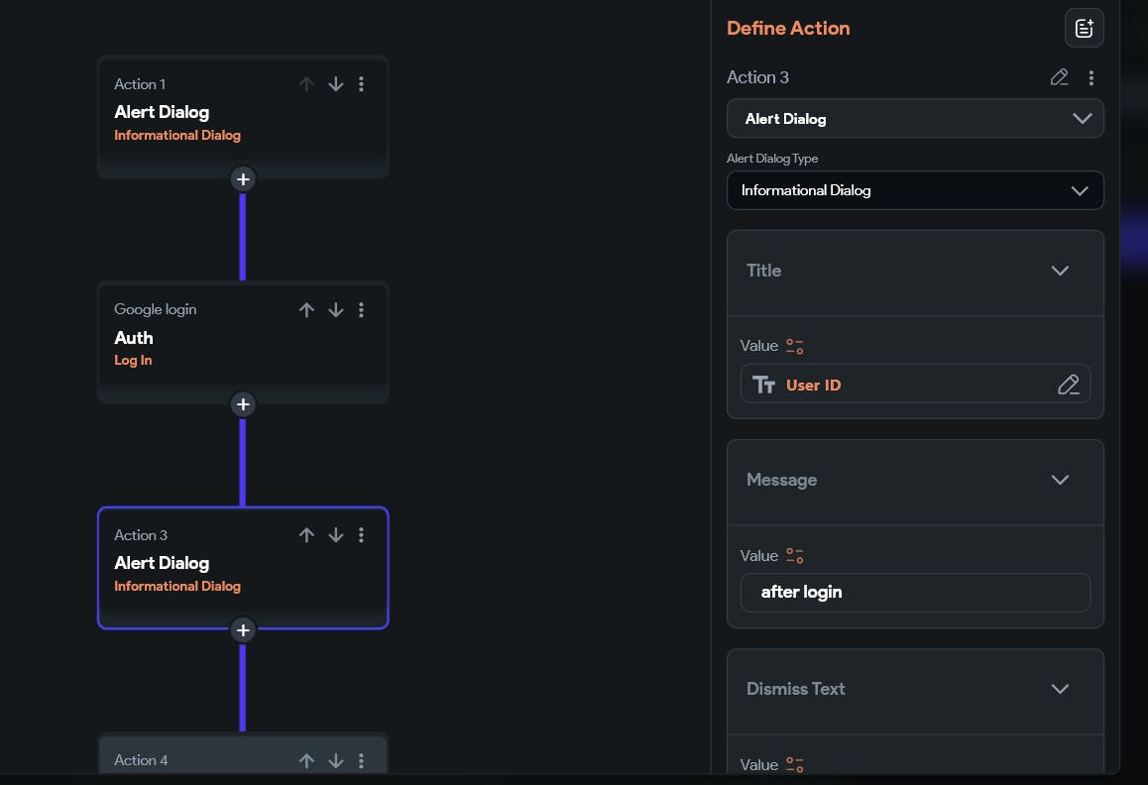
Task: Collapse the Message section
Action: [1060, 480]
